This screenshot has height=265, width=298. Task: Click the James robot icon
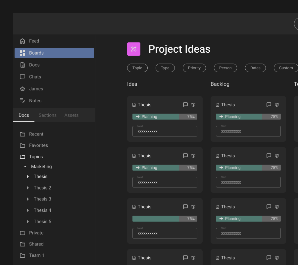23,89
